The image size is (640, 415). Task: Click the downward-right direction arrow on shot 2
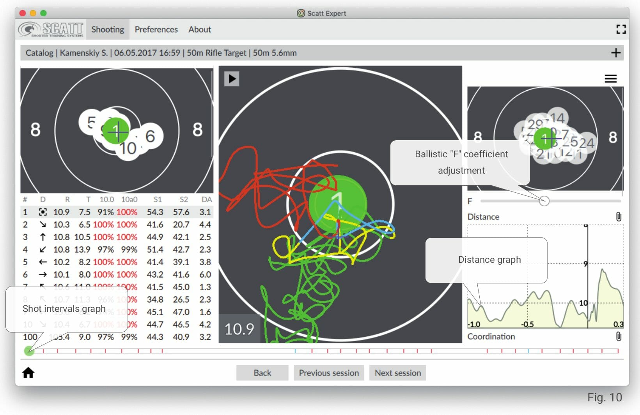[x=43, y=225]
